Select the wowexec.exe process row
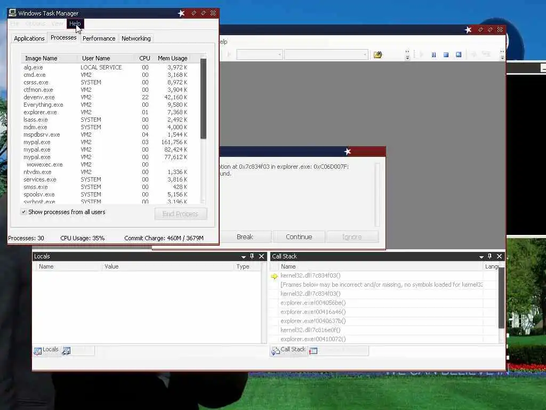The height and width of the screenshot is (410, 546). point(106,164)
